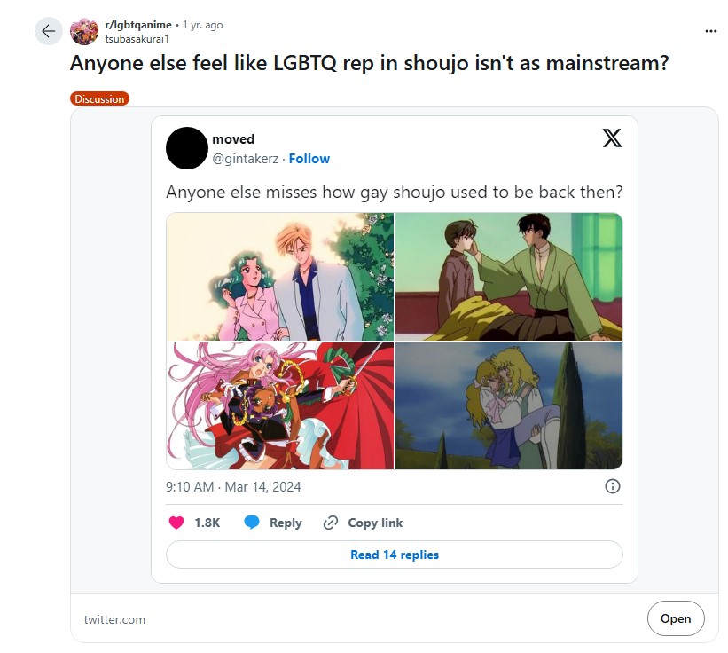Viewport: 728px width, 653px height.
Task: Like the tweet with the heart icon
Action: coord(176,523)
